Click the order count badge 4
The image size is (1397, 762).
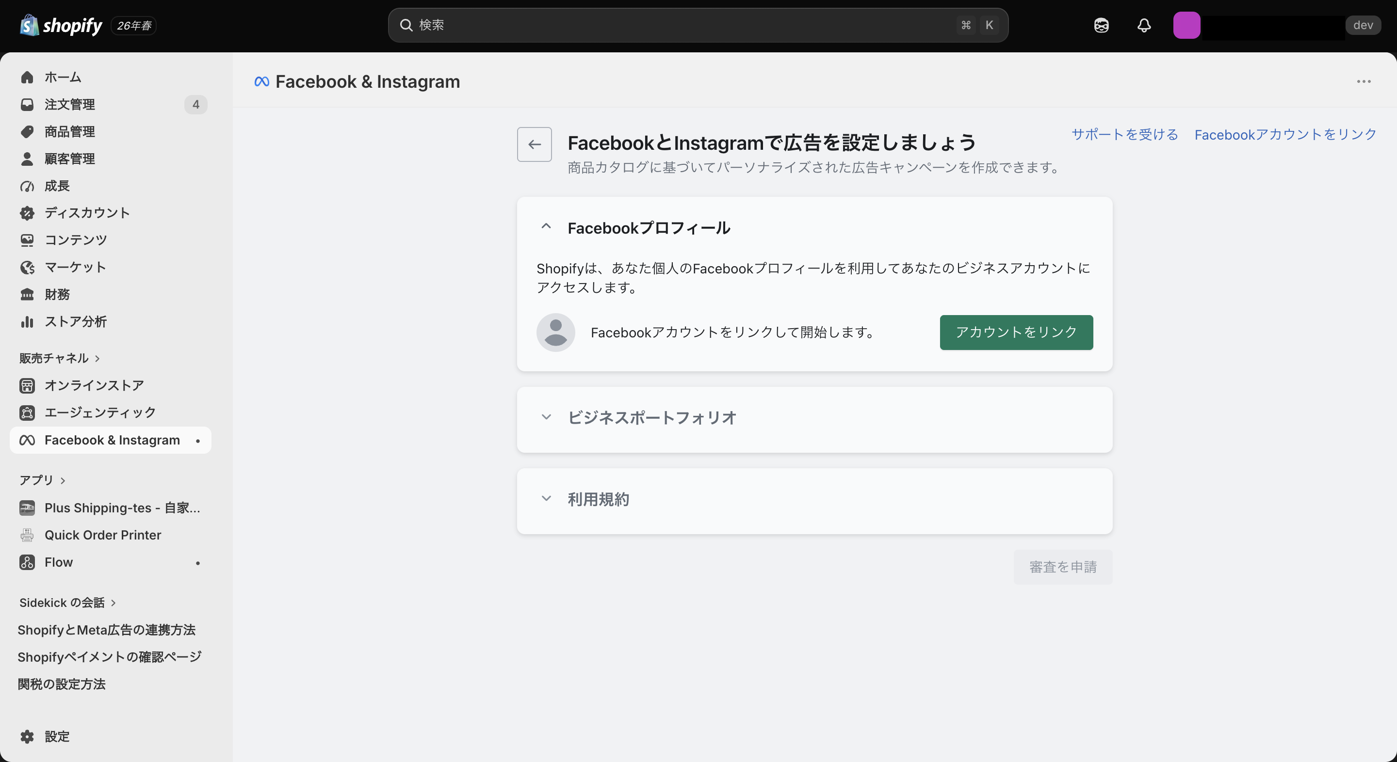click(x=196, y=104)
